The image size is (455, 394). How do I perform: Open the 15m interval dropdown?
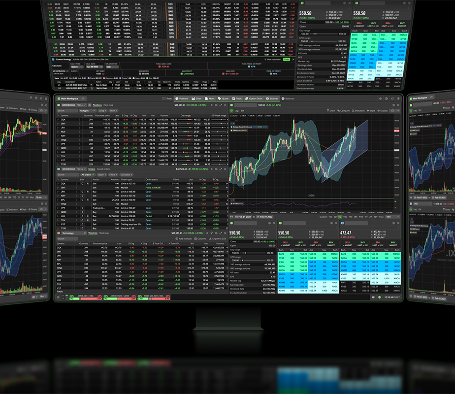(x=390, y=217)
